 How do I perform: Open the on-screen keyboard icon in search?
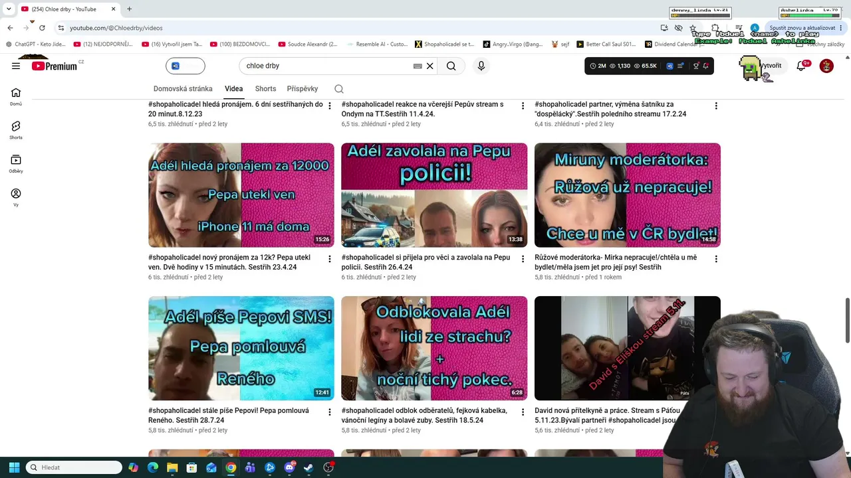pos(418,66)
